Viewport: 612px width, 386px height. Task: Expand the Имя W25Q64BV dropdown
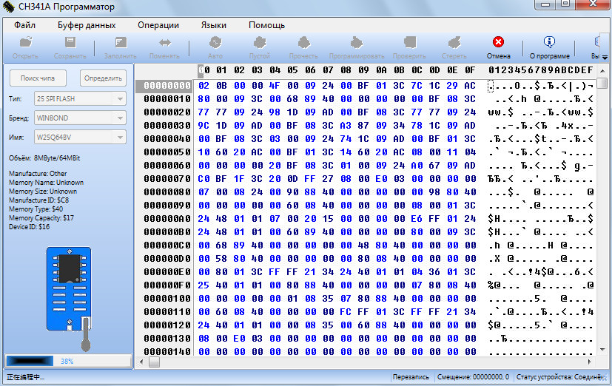pos(120,138)
